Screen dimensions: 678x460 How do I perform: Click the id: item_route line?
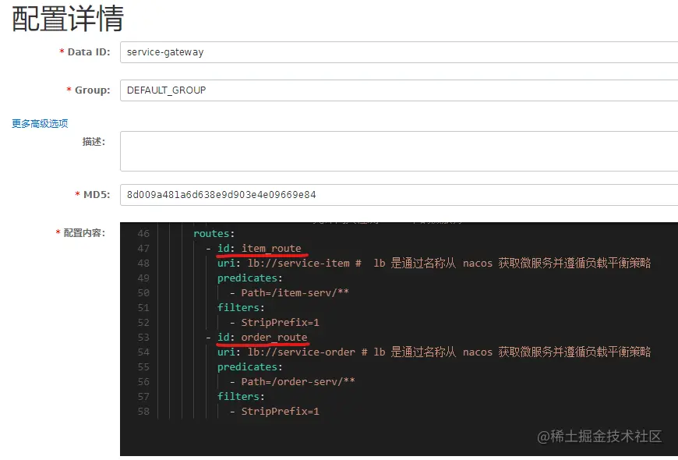[259, 249]
